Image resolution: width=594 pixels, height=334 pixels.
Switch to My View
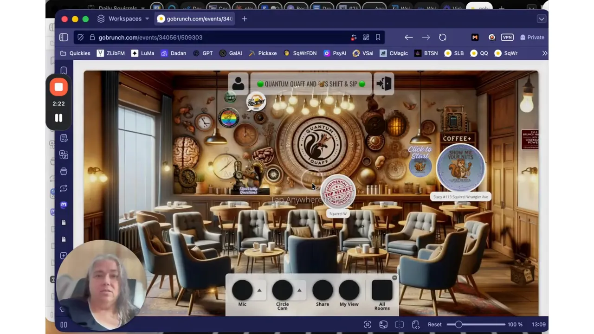(349, 291)
